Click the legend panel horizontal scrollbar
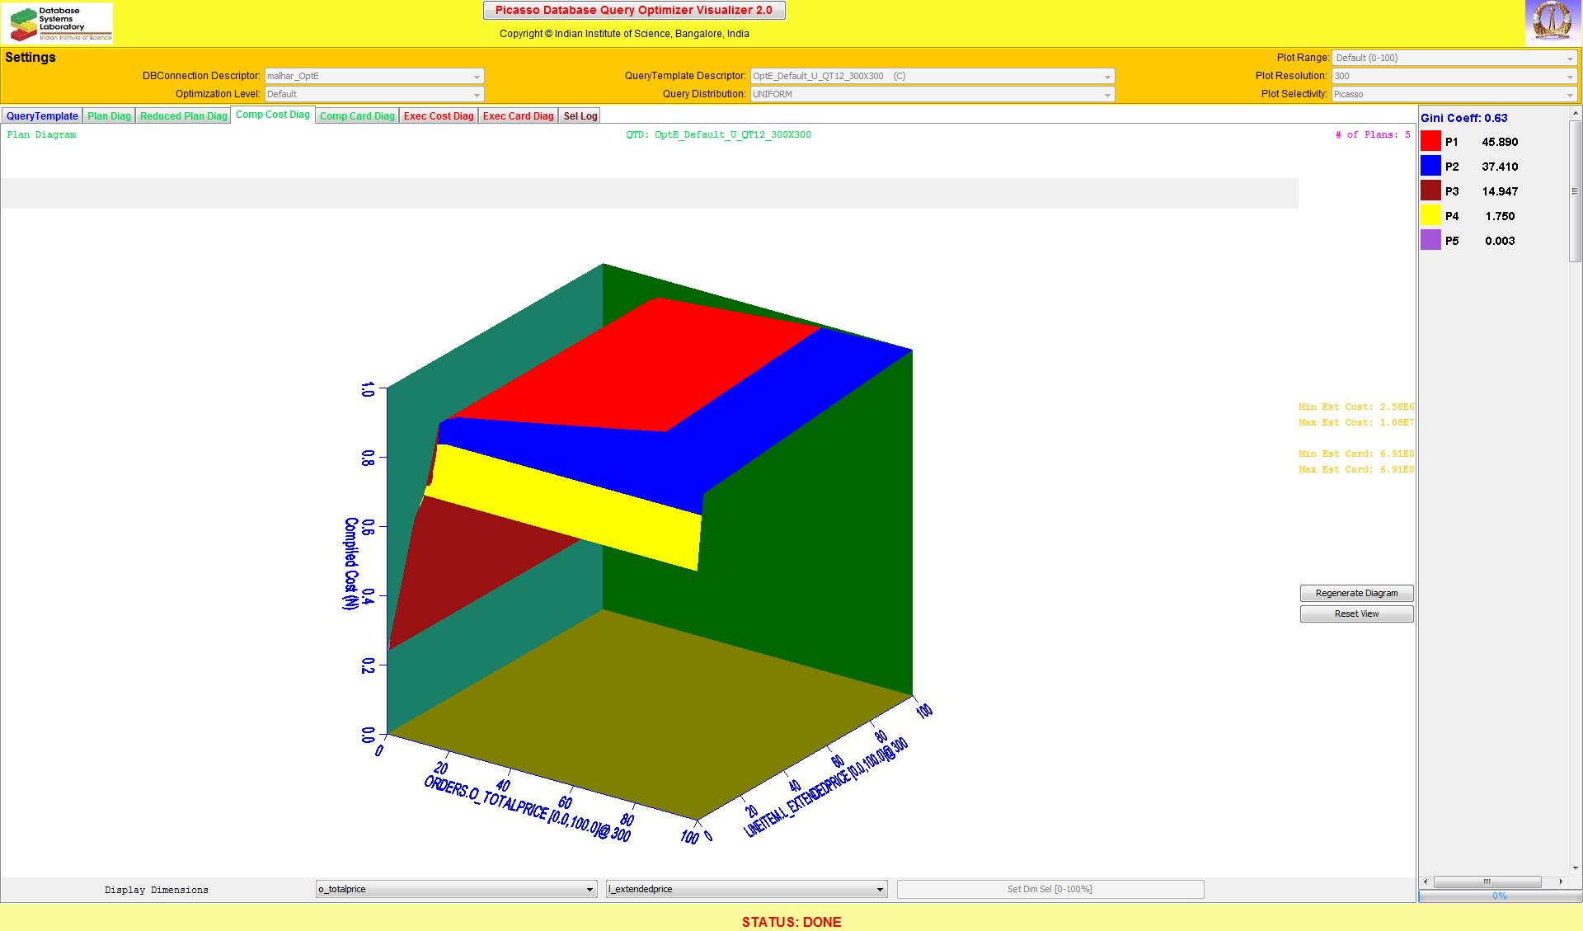Screen dimensions: 1583x931 (1487, 882)
